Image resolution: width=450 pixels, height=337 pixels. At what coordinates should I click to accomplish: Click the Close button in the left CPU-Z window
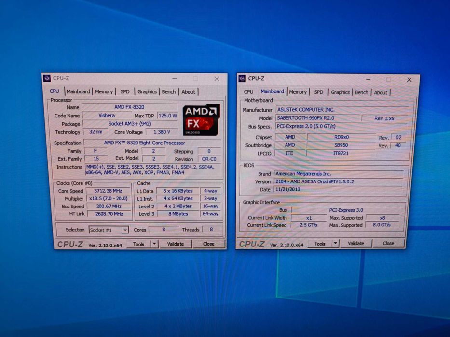click(x=209, y=244)
